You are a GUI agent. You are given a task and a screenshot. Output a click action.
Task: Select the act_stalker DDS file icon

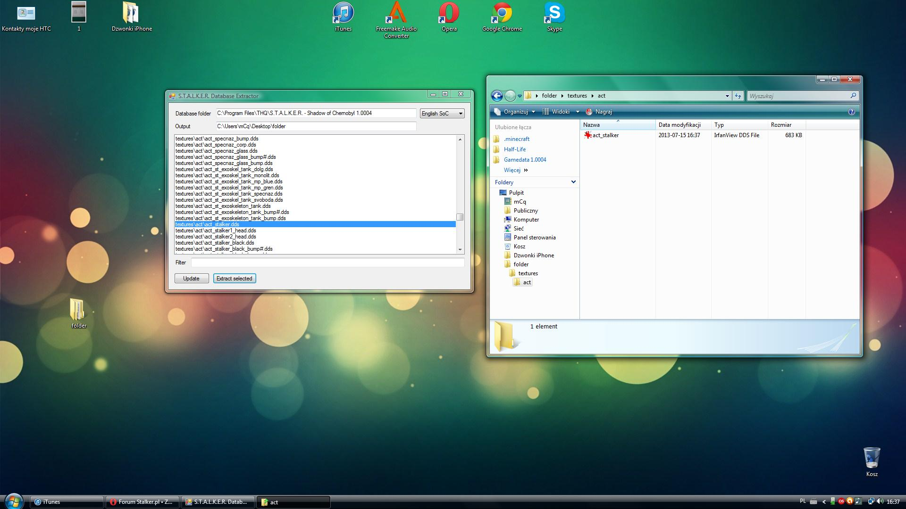[x=588, y=135]
